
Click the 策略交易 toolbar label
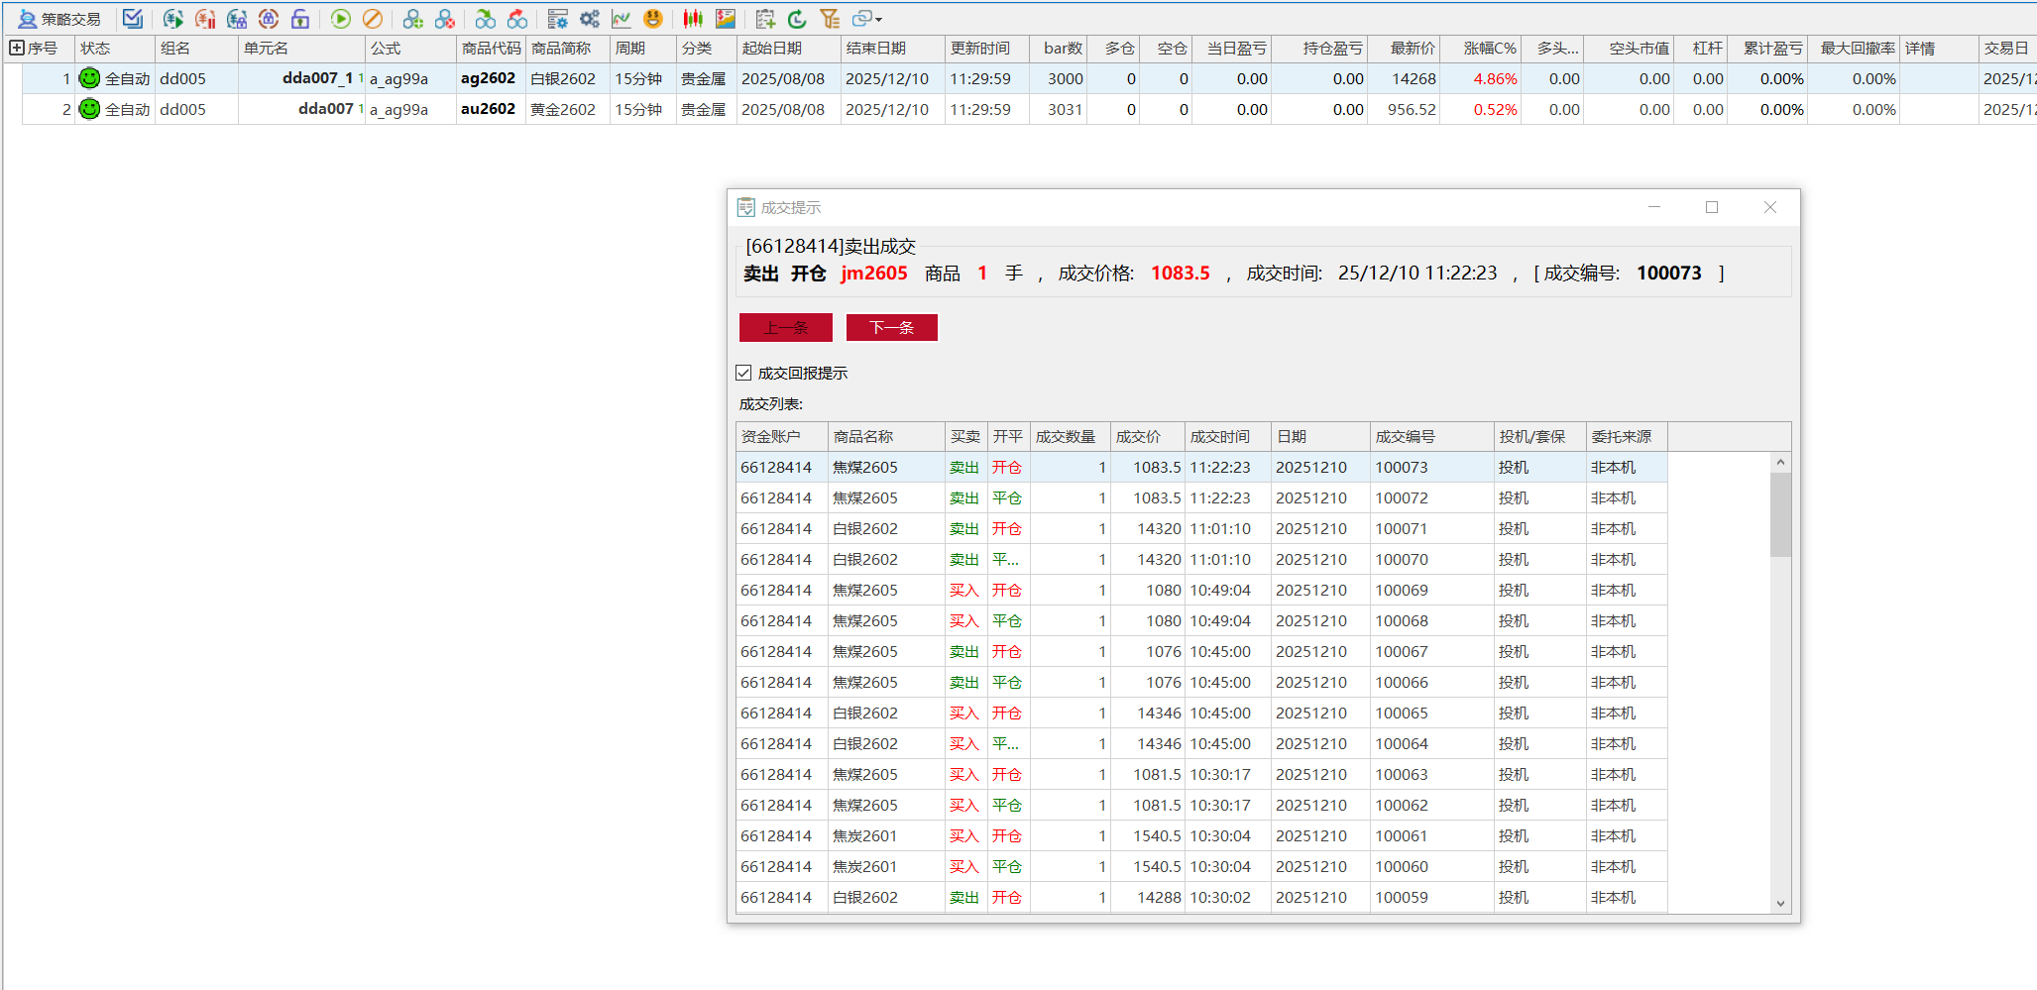(60, 19)
